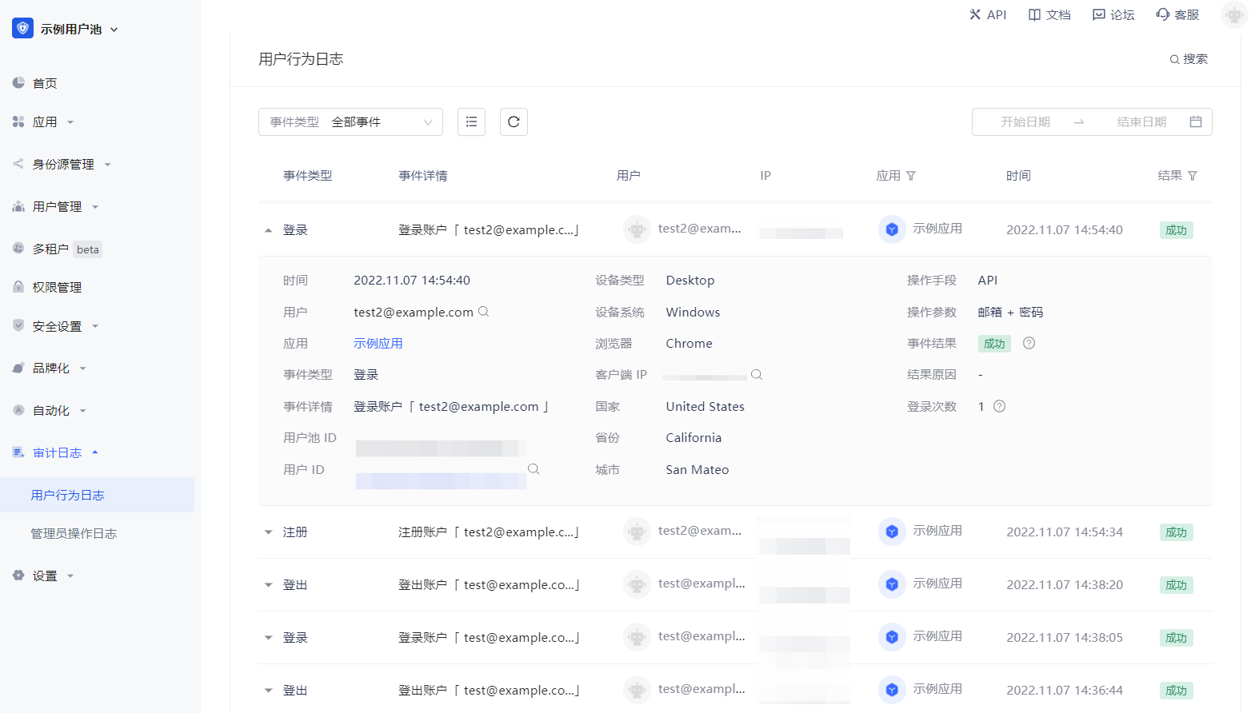Click the 开始日期 date input field

click(x=1025, y=122)
